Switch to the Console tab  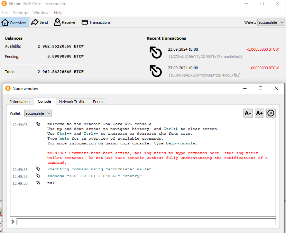click(44, 101)
